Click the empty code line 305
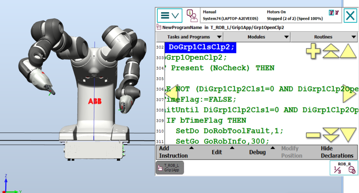The image size is (359, 193). (261, 78)
